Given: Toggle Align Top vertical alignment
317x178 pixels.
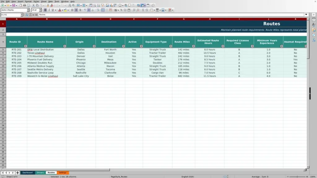Looking at the screenshot, I should tap(85, 10).
